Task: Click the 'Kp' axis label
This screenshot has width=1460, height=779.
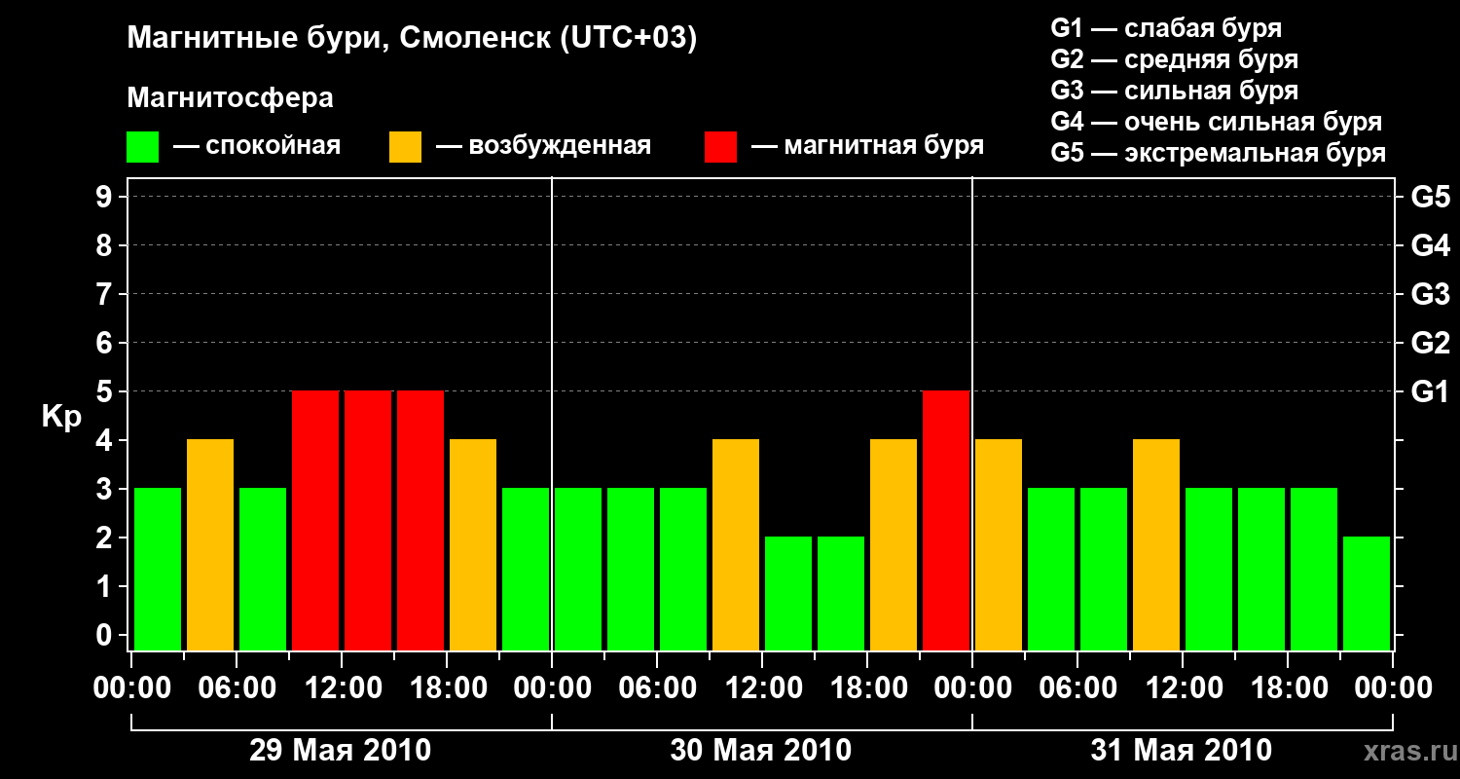Action: tap(61, 417)
